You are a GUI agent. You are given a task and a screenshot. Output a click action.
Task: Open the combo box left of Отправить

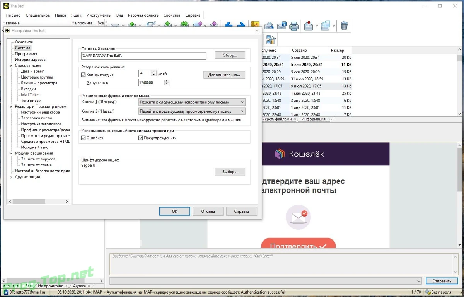(x=266, y=281)
